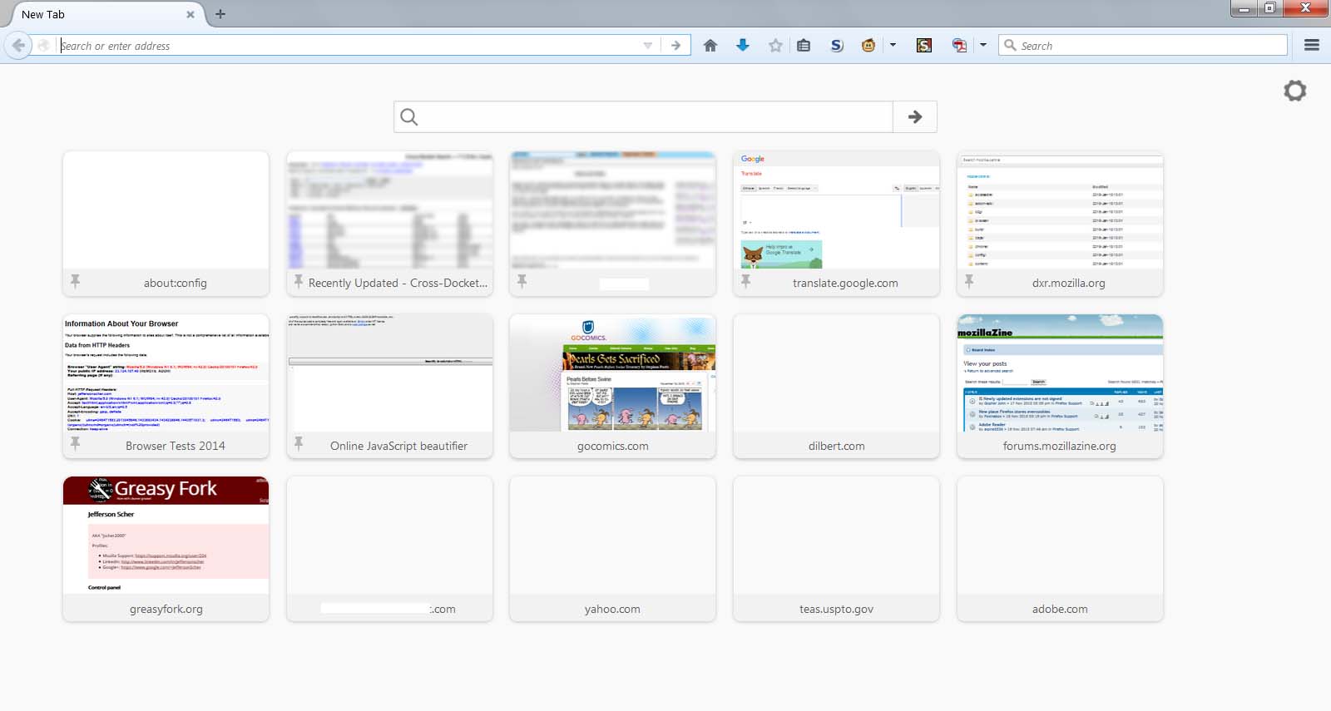The height and width of the screenshot is (711, 1331).
Task: Click the magnifier in the page search box
Action: click(x=409, y=117)
